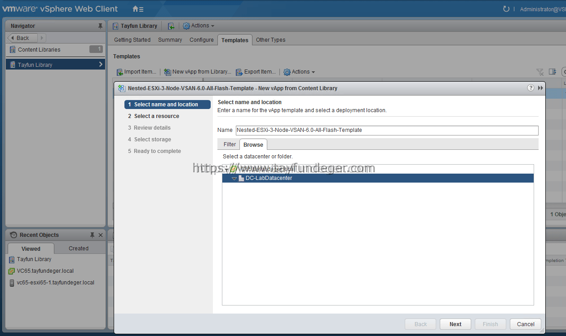The height and width of the screenshot is (336, 566).
Task: Click the filter icon in Templates toolbar
Action: [x=540, y=72]
